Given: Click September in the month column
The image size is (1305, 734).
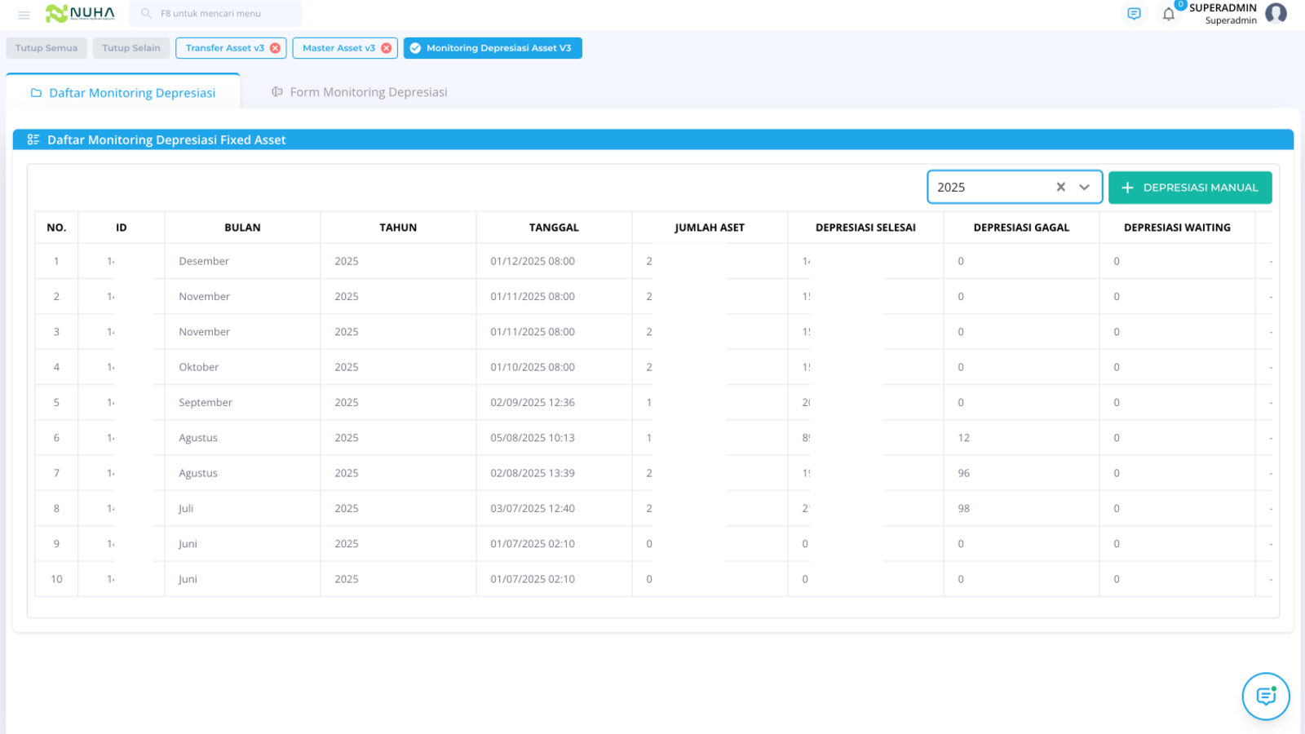Looking at the screenshot, I should pos(206,402).
